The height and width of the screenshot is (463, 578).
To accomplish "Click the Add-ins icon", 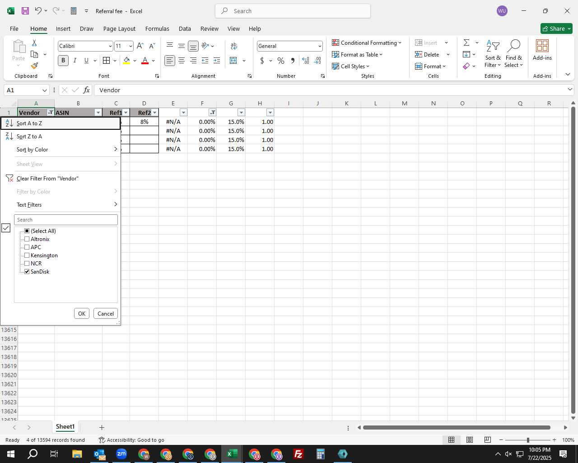I will coord(542,50).
